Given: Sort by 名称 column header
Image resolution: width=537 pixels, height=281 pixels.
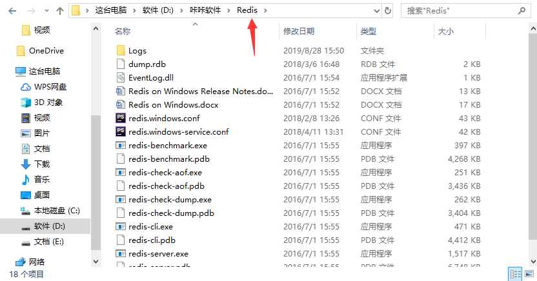Looking at the screenshot, I should click(123, 32).
